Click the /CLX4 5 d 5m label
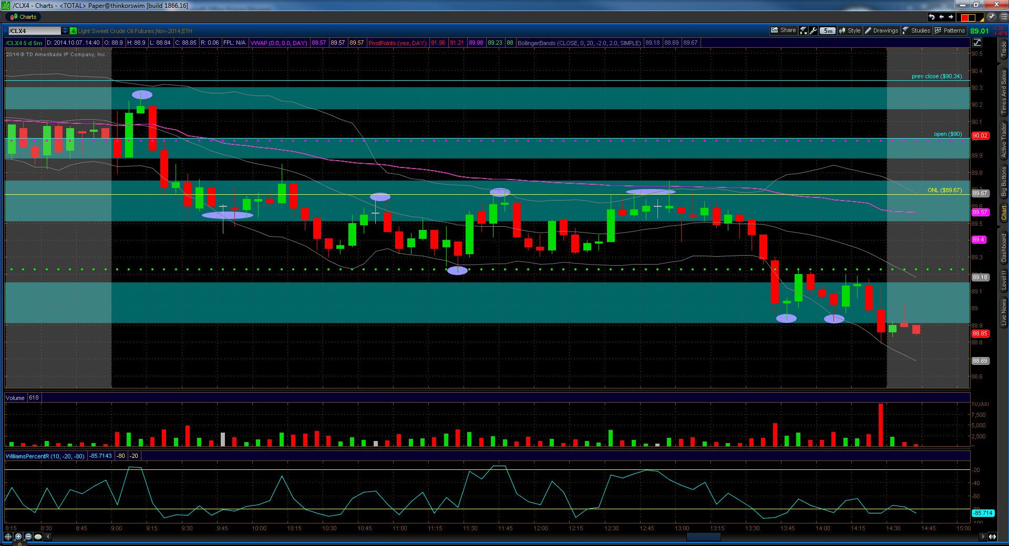This screenshot has height=546, width=1009. point(24,43)
